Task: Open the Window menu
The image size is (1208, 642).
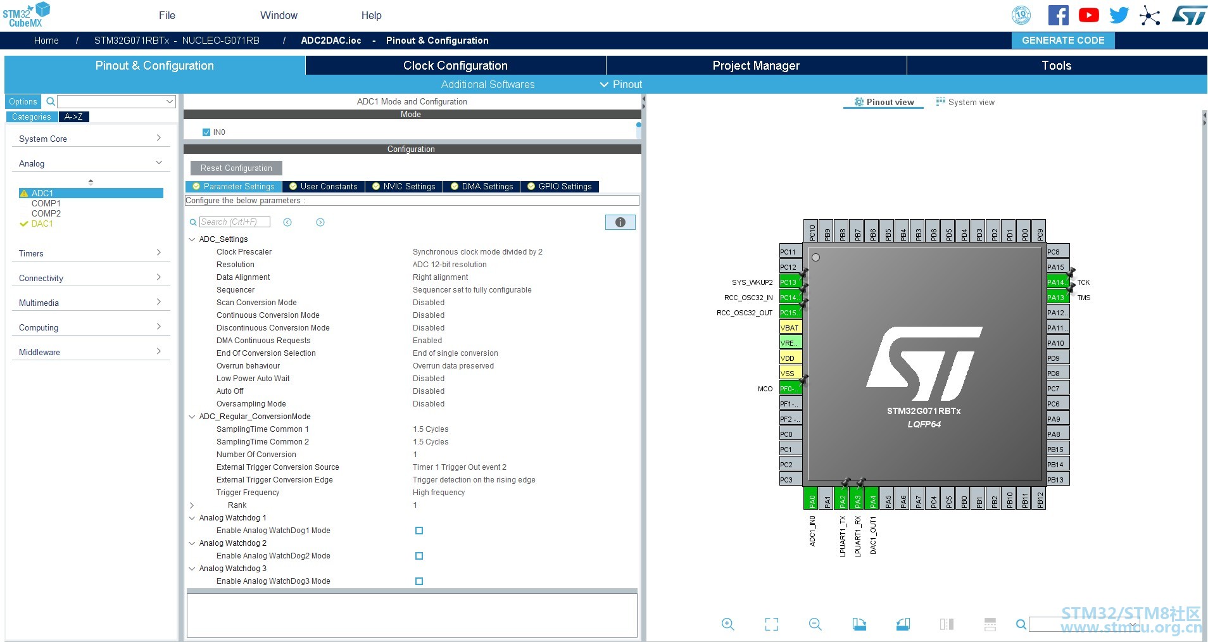Action: (x=279, y=15)
